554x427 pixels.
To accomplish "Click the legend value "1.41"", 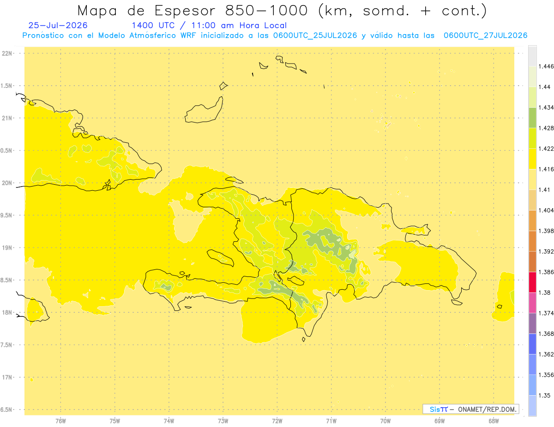I will click(x=544, y=190).
